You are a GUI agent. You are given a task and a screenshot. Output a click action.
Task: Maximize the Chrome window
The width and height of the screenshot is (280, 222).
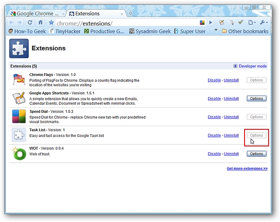(254, 7)
